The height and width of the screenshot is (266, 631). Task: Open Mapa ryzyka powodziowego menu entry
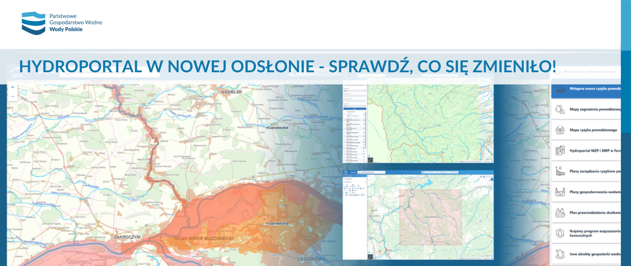coord(586,130)
